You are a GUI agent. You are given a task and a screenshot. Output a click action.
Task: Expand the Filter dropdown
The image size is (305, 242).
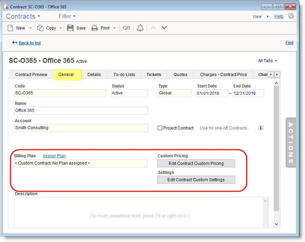pos(67,16)
